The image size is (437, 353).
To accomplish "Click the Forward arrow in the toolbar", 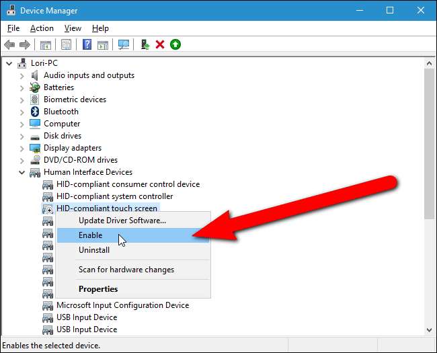I will point(25,44).
